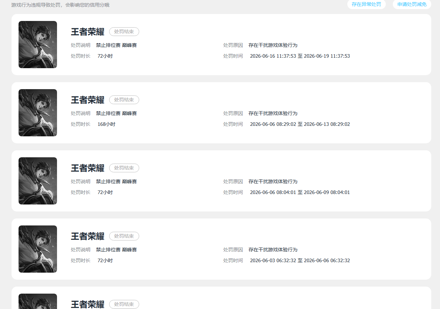Click 72小时 in the 2026-06-06 08:04:01 record

point(105,192)
